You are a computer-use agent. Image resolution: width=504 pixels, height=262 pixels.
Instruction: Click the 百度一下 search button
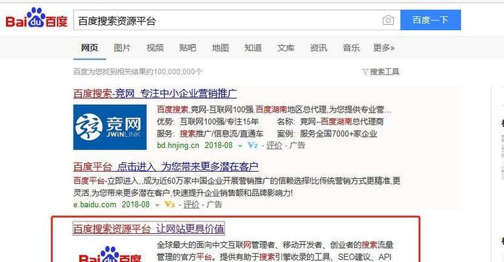click(430, 20)
